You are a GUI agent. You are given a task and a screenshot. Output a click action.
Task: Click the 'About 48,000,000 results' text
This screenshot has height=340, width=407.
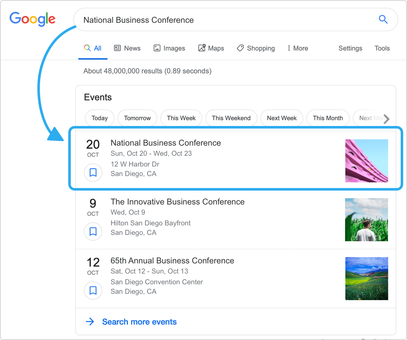(x=147, y=71)
